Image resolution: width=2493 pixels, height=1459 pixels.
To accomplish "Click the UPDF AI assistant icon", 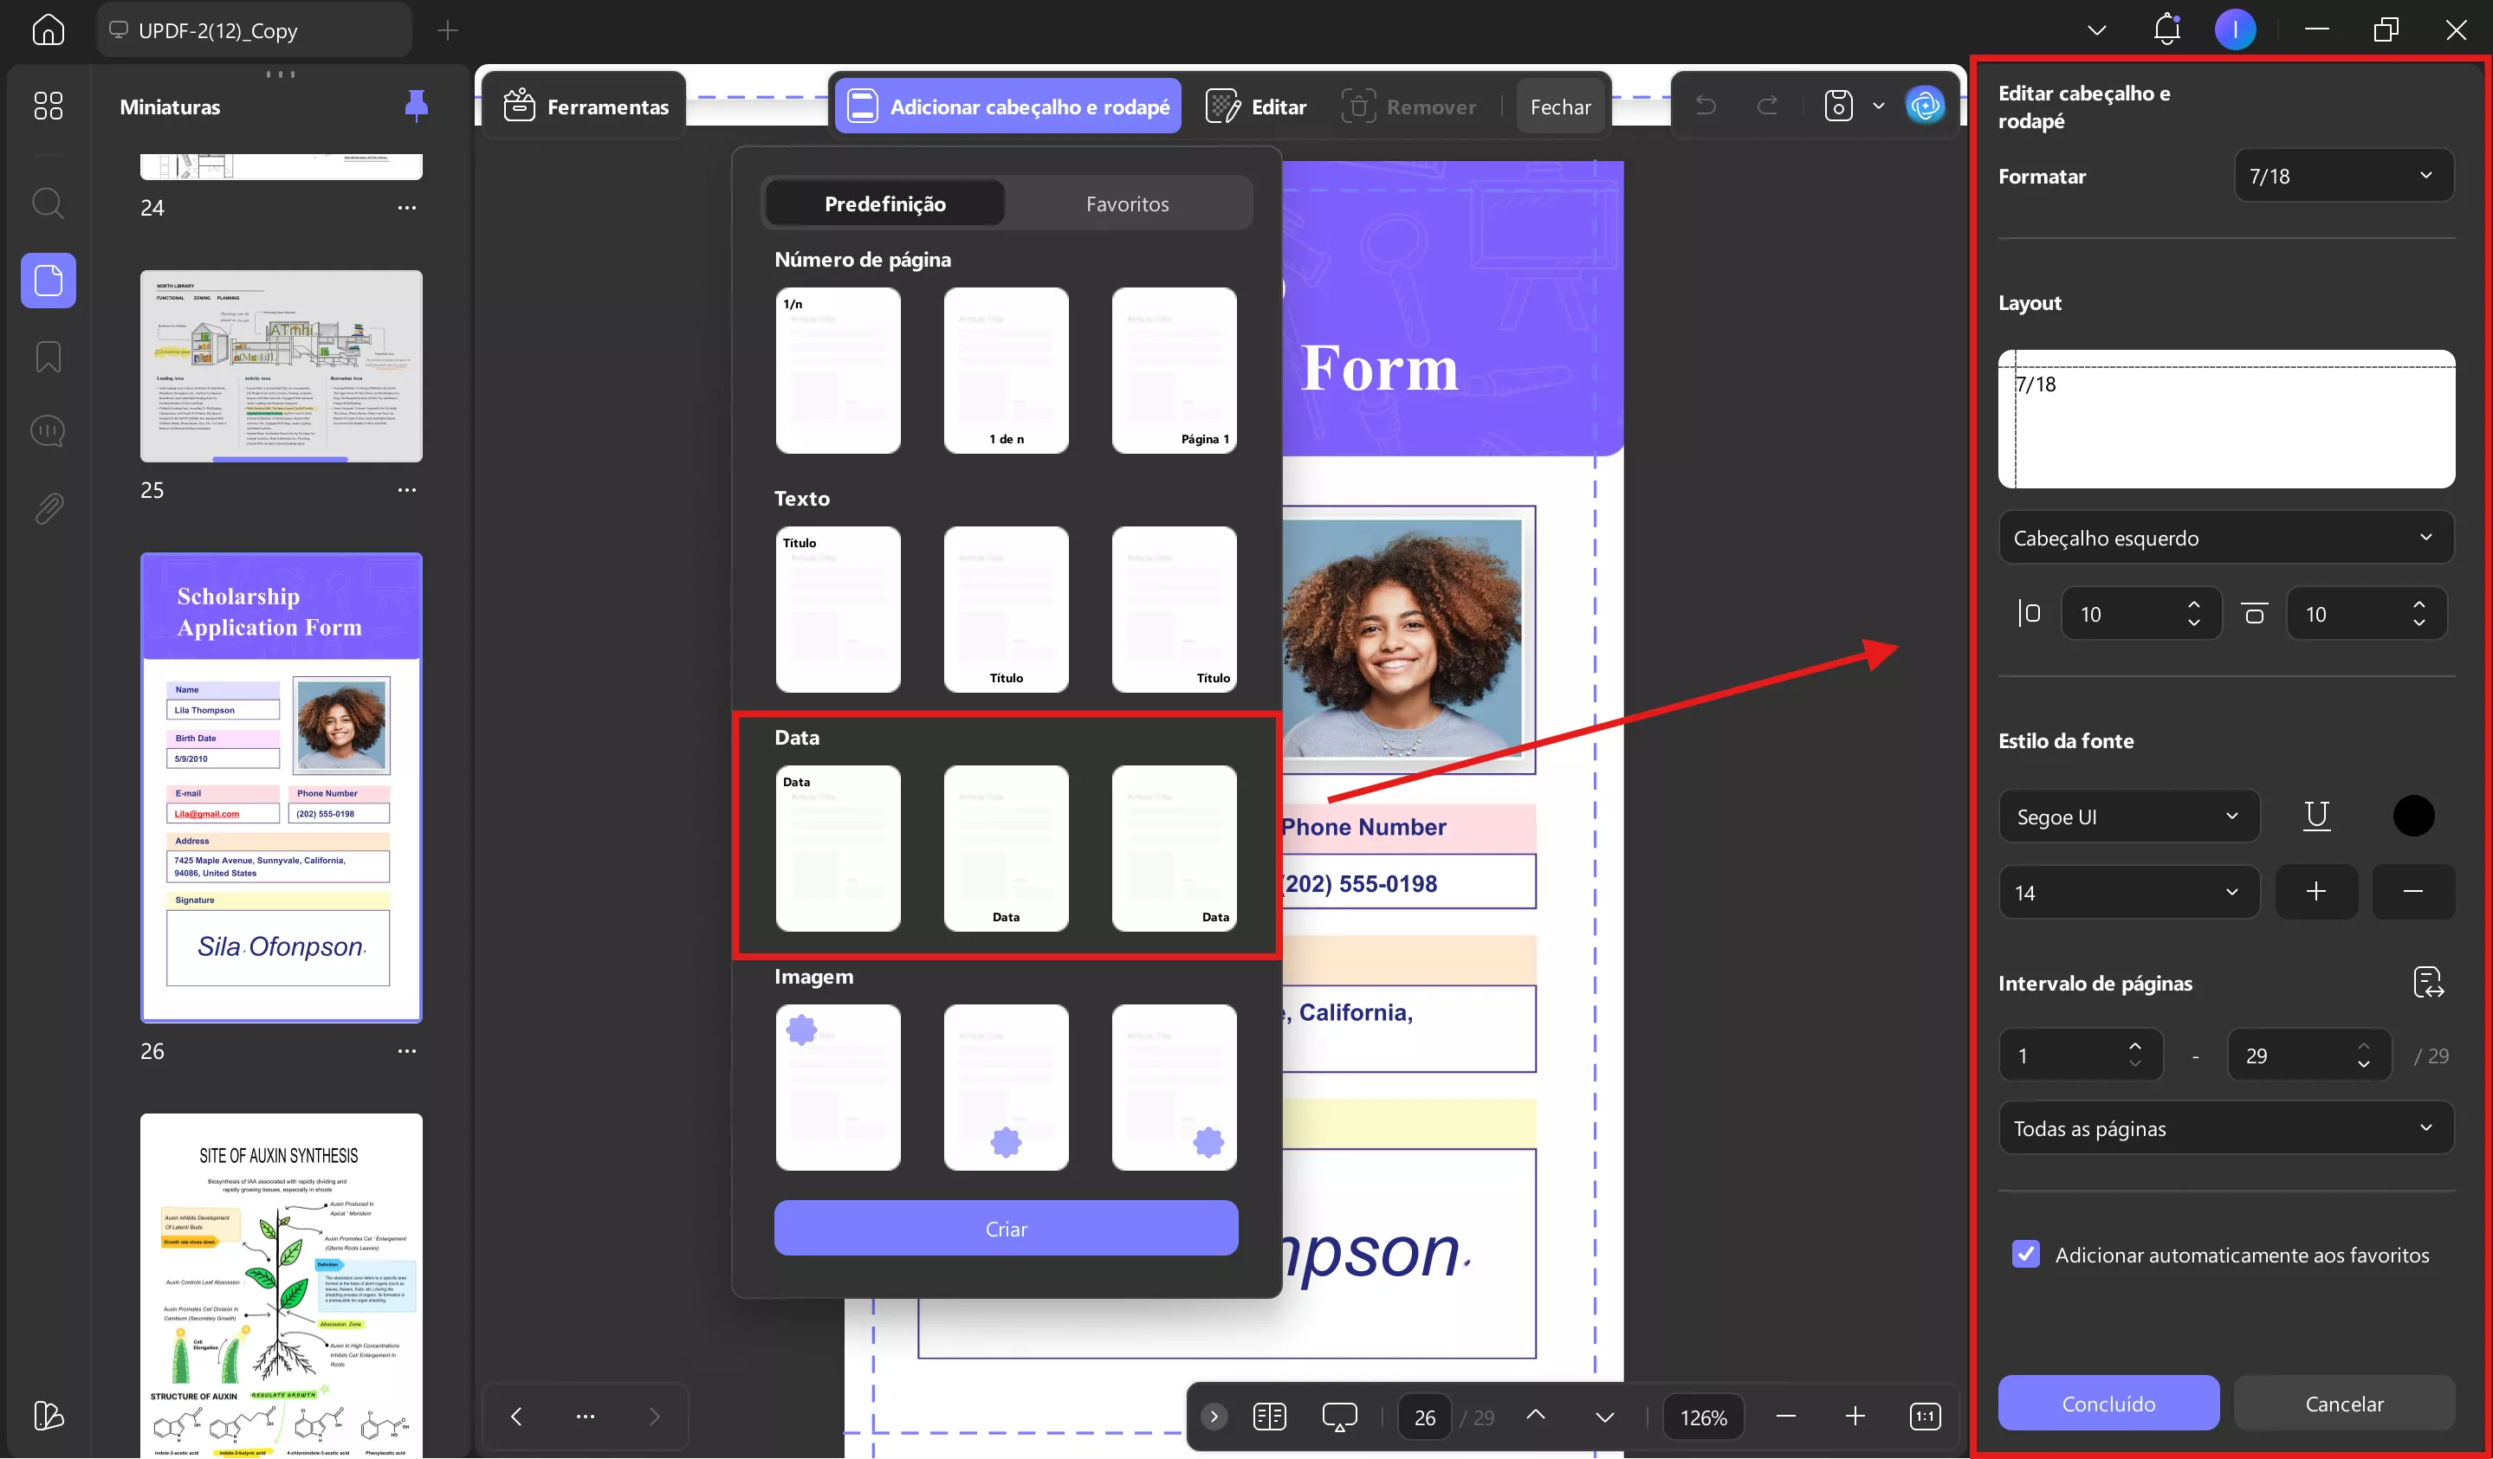I will (1924, 105).
